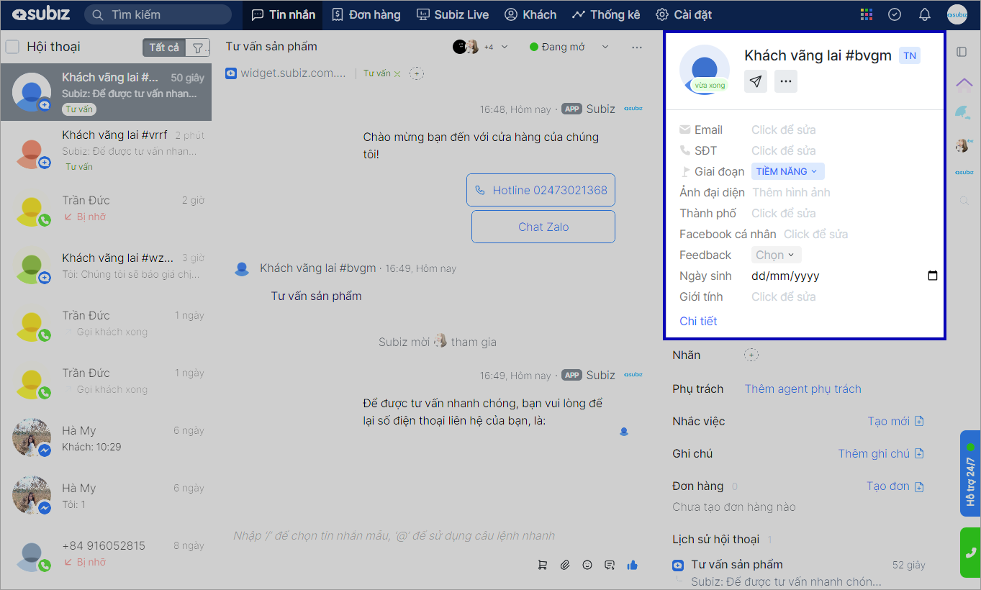
Task: Open the colorful apps grid icon
Action: (x=867, y=14)
